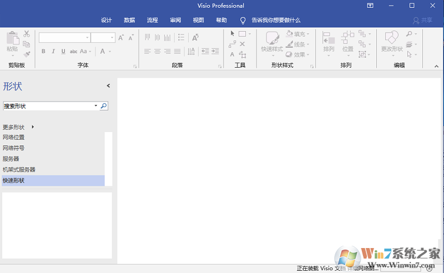This screenshot has width=444, height=273.
Task: Select the Format Painter brush icon
Action: coord(27,54)
